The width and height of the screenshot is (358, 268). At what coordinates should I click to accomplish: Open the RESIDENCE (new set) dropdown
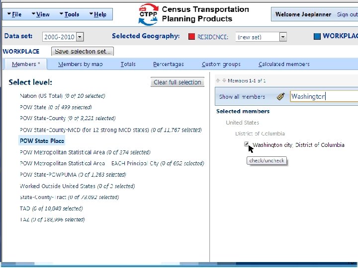point(283,37)
